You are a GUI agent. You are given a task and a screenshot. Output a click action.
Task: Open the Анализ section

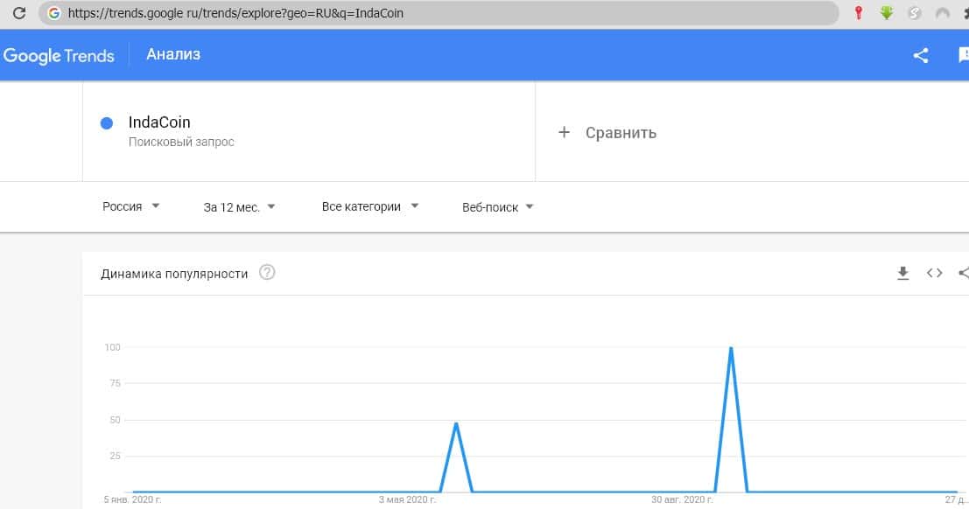click(173, 54)
